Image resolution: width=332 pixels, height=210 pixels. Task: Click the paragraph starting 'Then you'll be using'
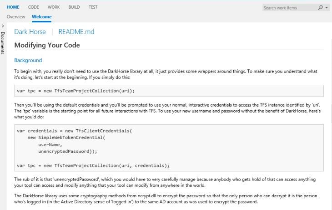click(x=167, y=111)
